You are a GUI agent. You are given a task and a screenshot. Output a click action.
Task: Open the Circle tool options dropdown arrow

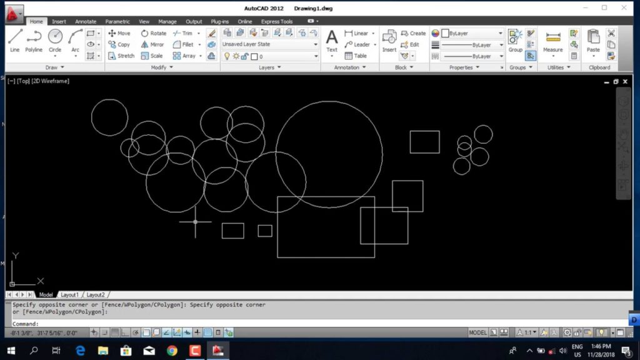click(55, 56)
